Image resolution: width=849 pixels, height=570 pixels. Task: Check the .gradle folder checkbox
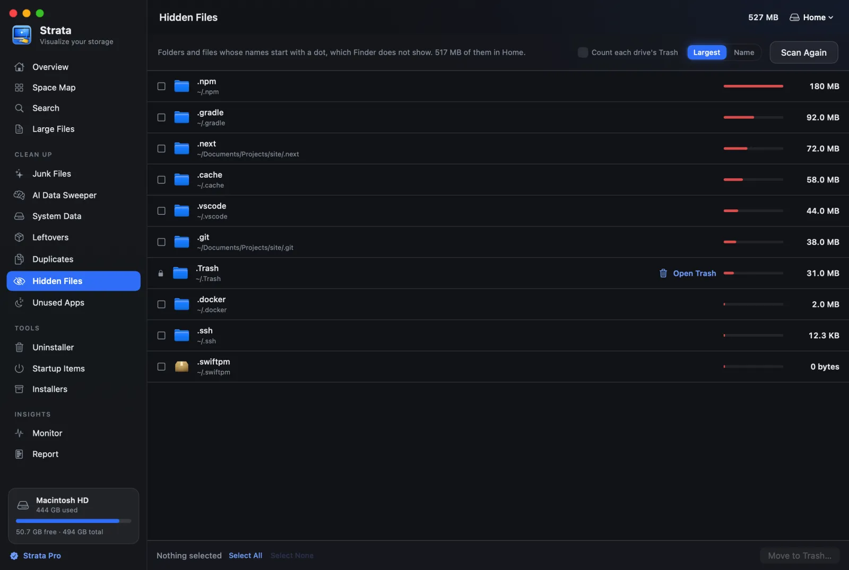pos(161,118)
